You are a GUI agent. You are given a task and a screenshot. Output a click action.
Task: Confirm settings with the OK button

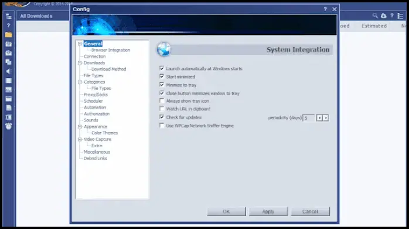point(226,211)
